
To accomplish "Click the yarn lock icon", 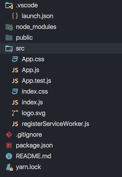I will (x=9, y=167).
